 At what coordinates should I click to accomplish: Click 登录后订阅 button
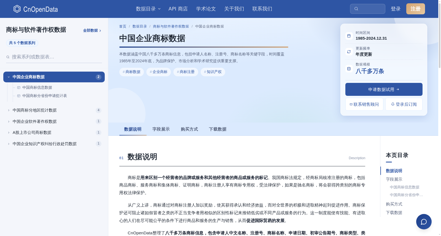(x=404, y=104)
